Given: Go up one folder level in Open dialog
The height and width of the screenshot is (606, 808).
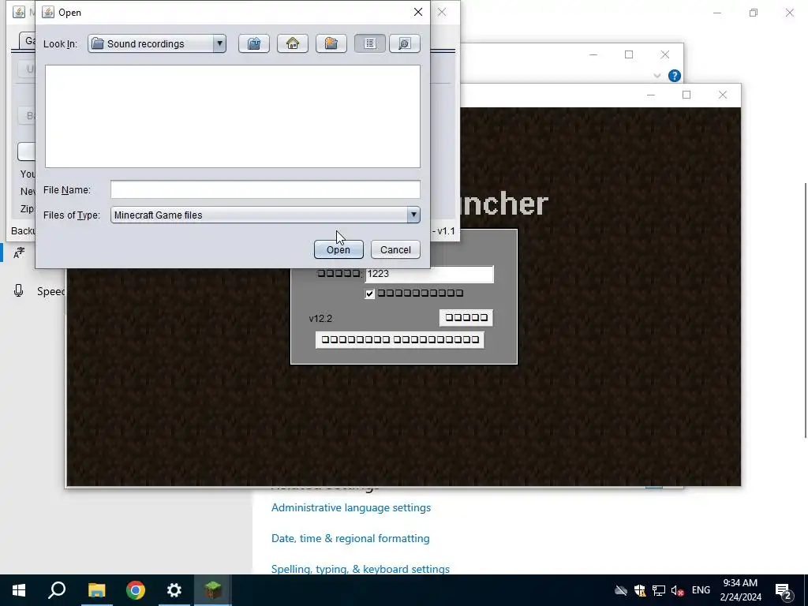Looking at the screenshot, I should pos(254,44).
